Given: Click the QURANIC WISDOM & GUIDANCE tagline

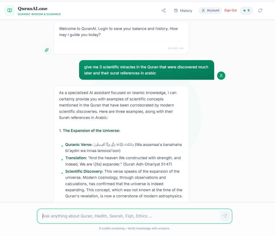Looking at the screenshot, I should click(39, 14).
